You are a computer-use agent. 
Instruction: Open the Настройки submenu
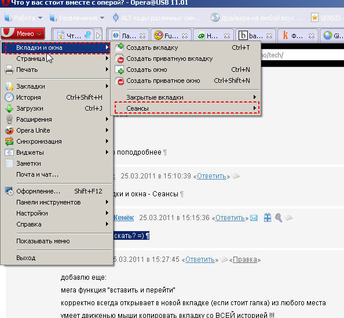coord(57,213)
